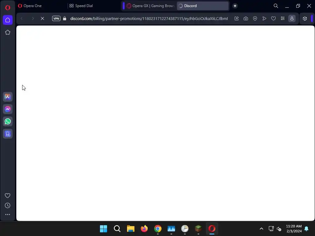This screenshot has height=236, width=315.
Task: Open the Player headphones sidebar icon
Action: (8, 134)
